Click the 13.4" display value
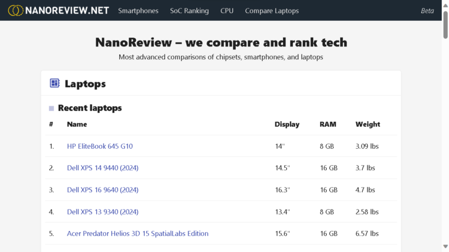The width and height of the screenshot is (449, 252). click(283, 212)
